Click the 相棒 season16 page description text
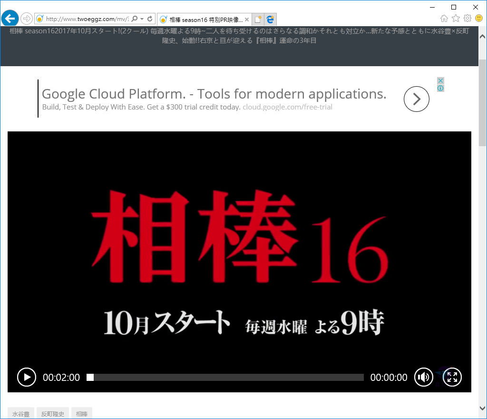Viewport: 487px width, 419px height. coord(239,36)
